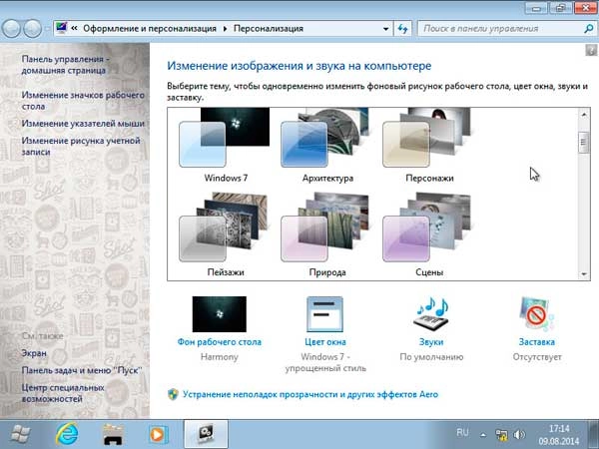Click the screensaver icon
Viewport: 599px width, 449px height.
click(537, 314)
